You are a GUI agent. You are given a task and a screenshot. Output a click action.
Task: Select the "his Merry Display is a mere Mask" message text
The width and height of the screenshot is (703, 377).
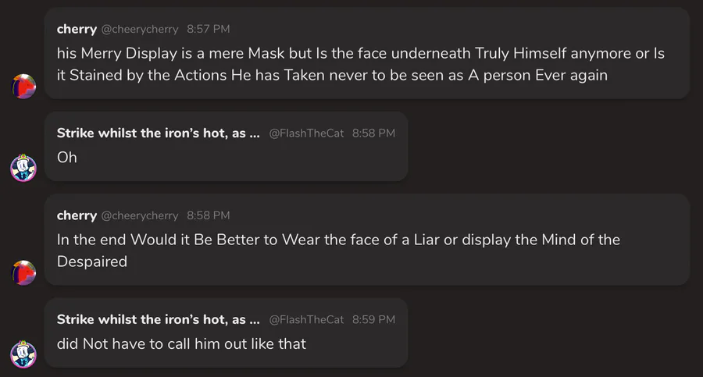[361, 65]
